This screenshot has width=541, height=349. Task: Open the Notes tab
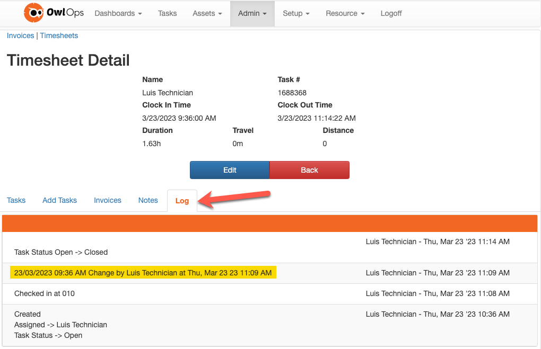pos(147,200)
